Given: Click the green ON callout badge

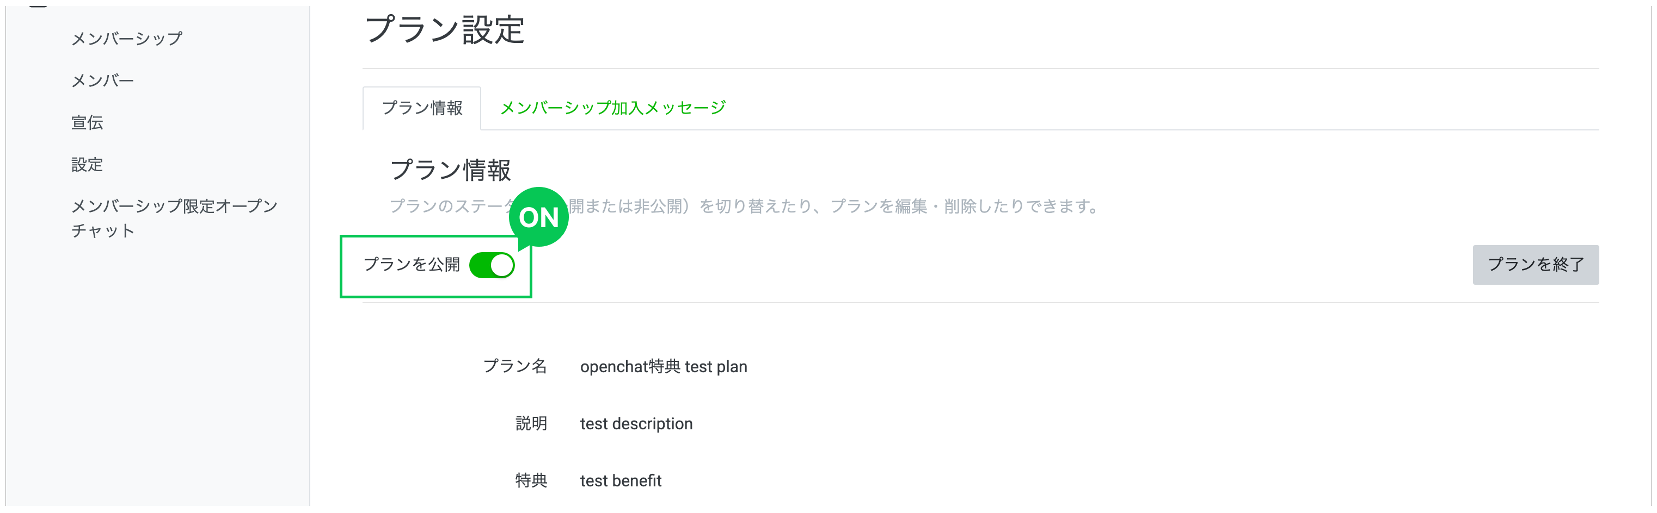Looking at the screenshot, I should pos(538,218).
